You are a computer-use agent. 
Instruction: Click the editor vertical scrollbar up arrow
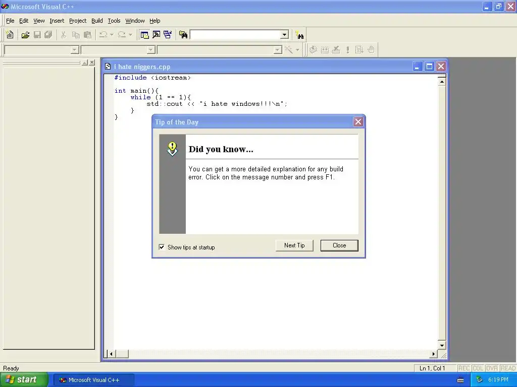point(442,81)
